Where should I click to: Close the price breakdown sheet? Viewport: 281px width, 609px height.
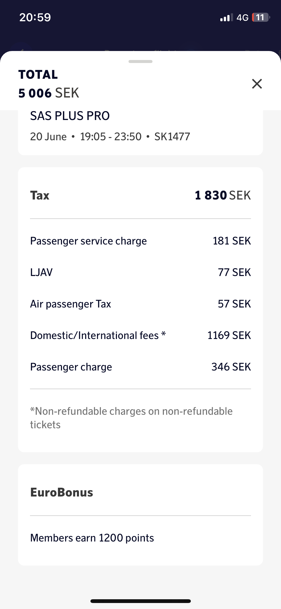(257, 84)
